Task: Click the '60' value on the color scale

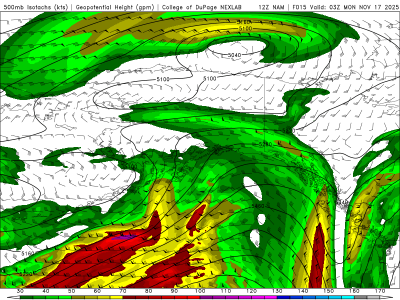Action: [x=97, y=291]
